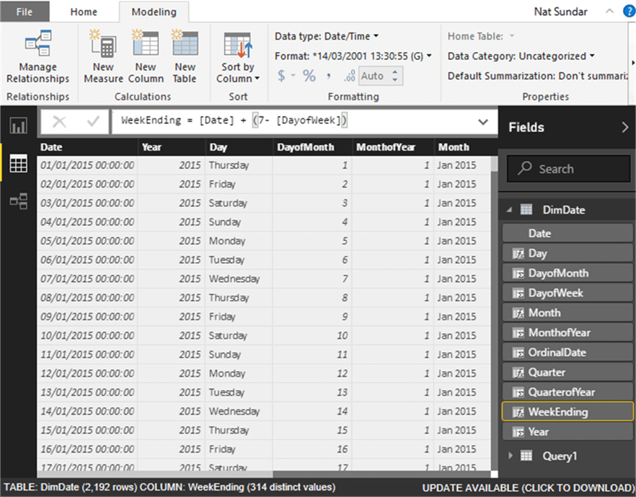Create a New Measure

[103, 56]
